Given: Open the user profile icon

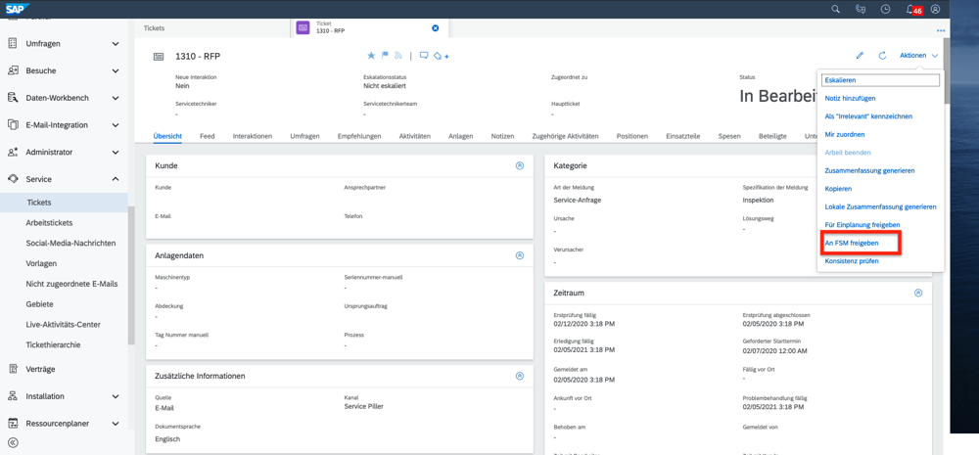Looking at the screenshot, I should click(x=935, y=9).
